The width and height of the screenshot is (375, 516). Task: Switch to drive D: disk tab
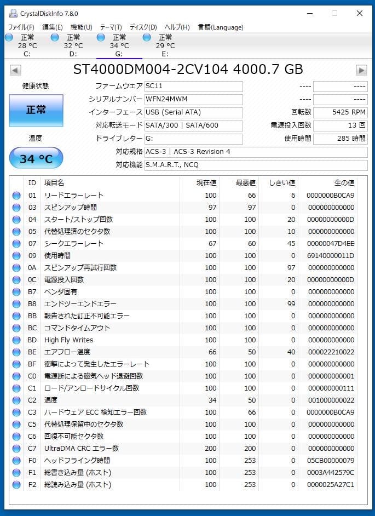(x=73, y=45)
